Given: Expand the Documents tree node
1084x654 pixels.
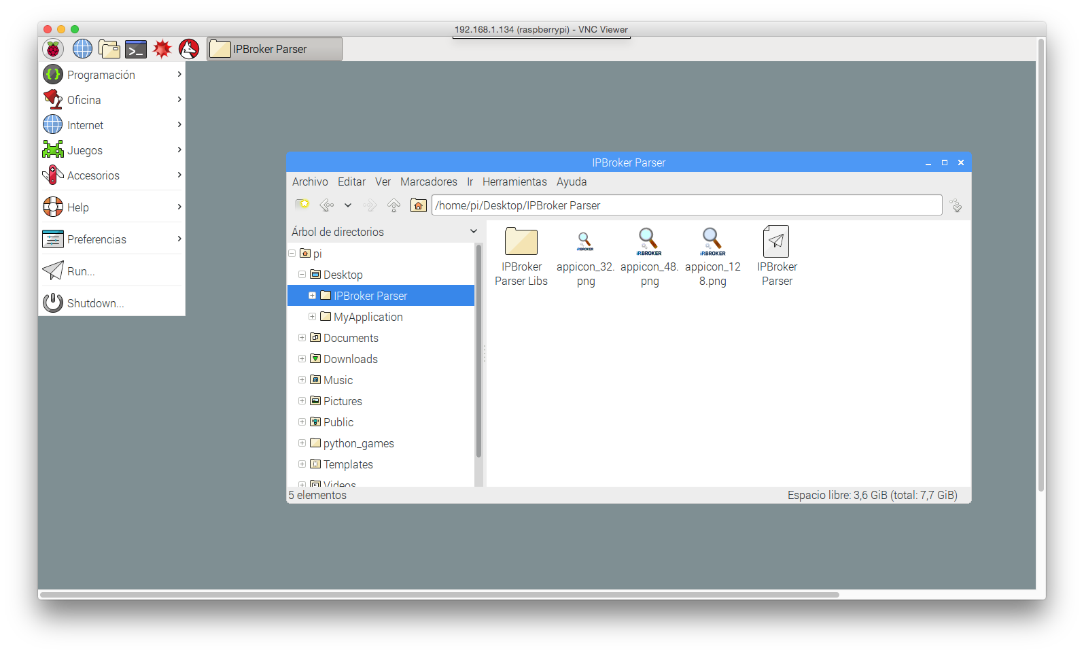Looking at the screenshot, I should coord(302,337).
